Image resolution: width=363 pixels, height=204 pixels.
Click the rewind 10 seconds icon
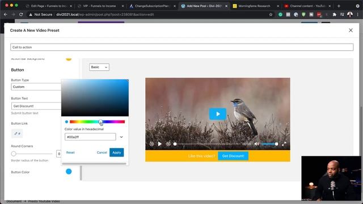pos(151,144)
